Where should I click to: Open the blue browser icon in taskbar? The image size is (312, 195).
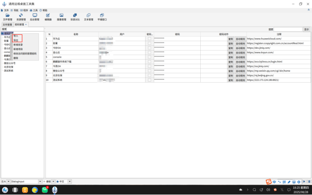(35, 190)
